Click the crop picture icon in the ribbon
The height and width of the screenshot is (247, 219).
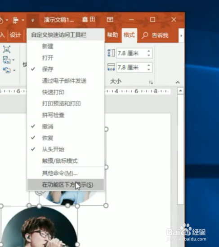7,49
